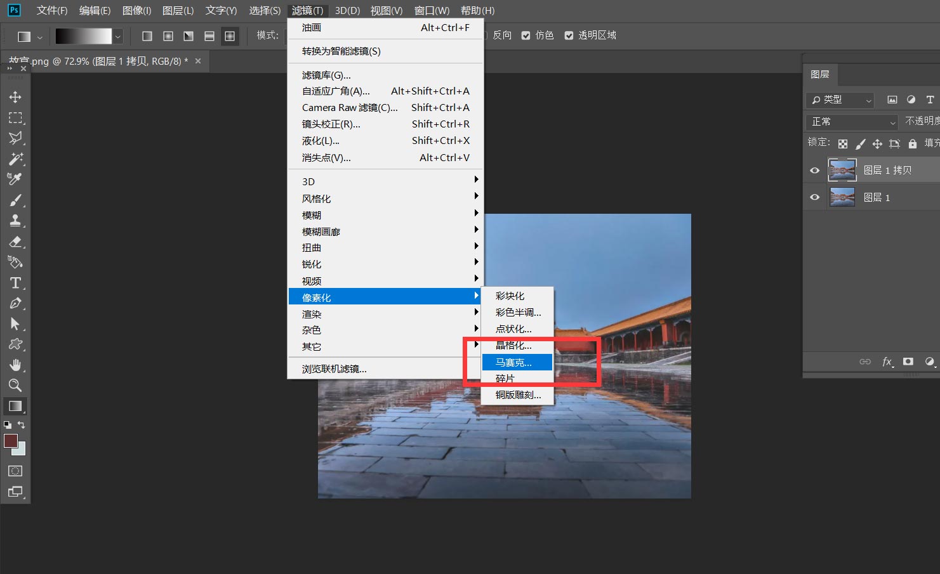This screenshot has height=574, width=940.
Task: Select the Magic Wand tool
Action: coord(15,159)
